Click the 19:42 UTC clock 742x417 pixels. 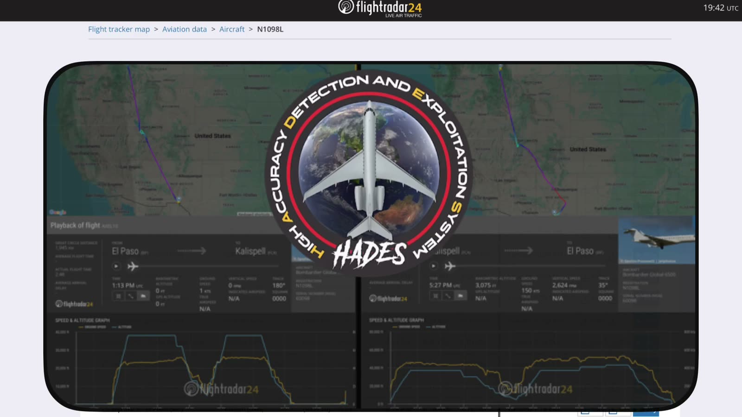tap(721, 8)
